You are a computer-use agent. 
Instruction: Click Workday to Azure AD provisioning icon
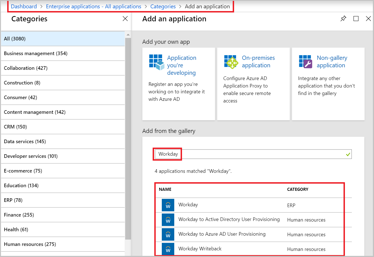click(168, 234)
